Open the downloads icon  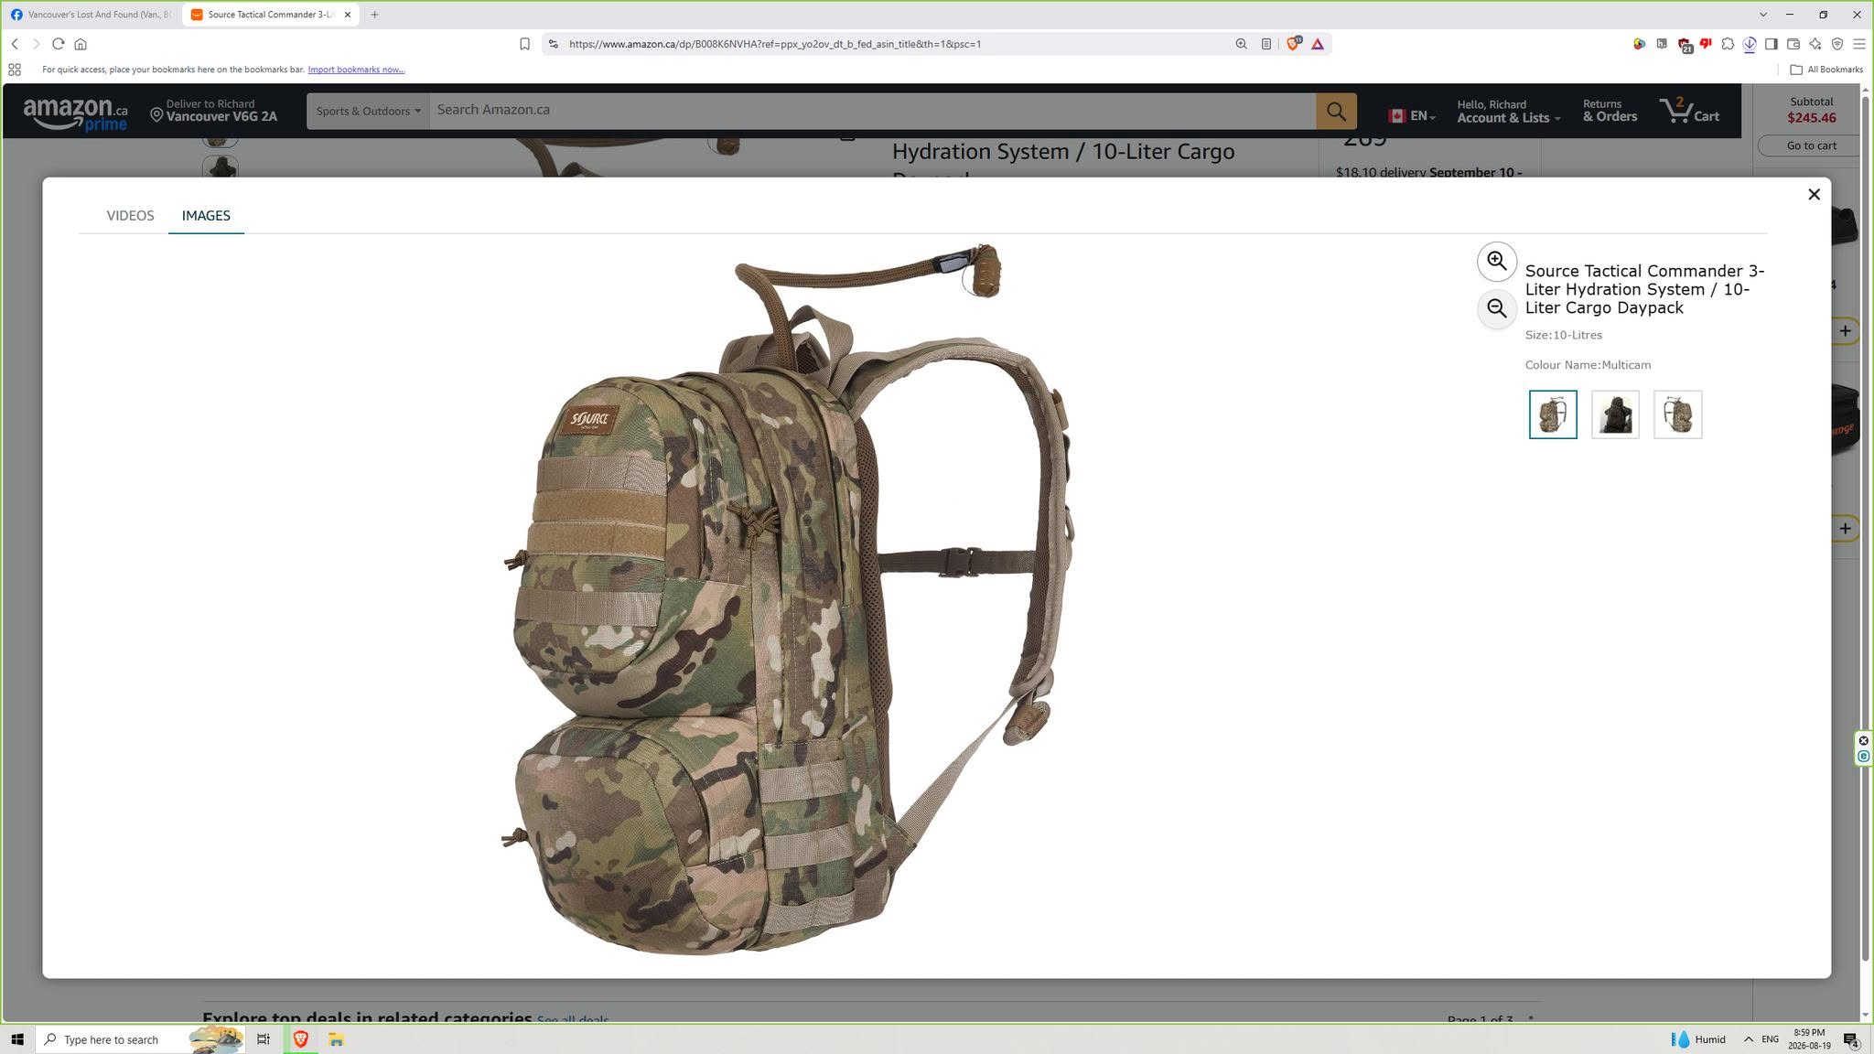1750,44
